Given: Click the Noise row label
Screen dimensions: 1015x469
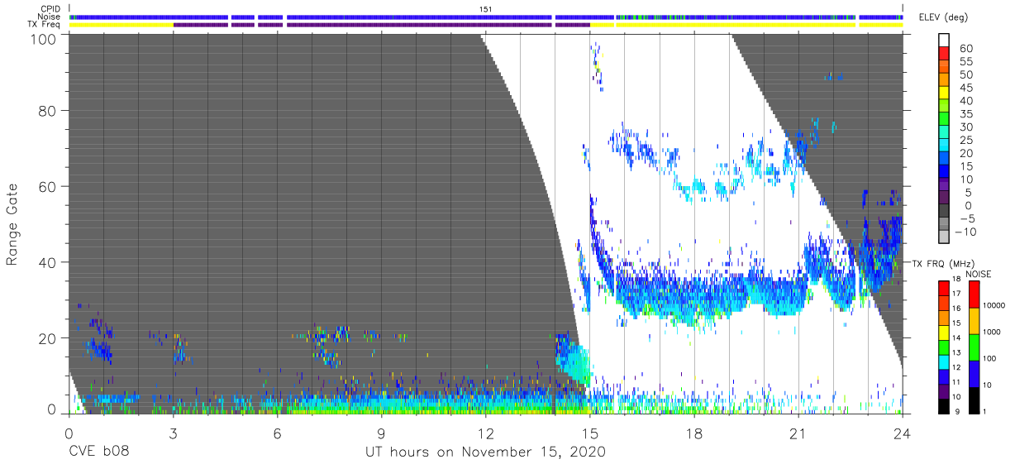Looking at the screenshot, I should point(50,17).
